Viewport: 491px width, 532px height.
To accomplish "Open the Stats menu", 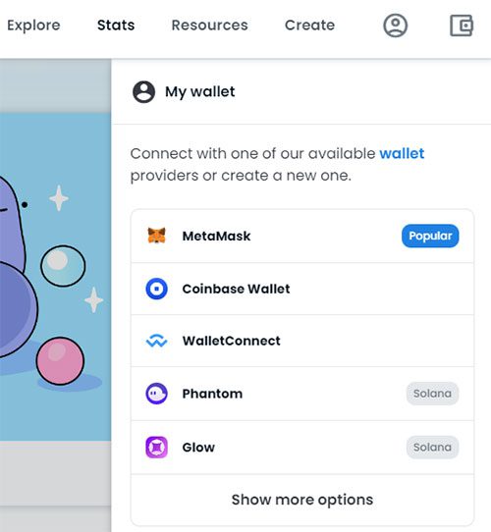I will point(116,26).
